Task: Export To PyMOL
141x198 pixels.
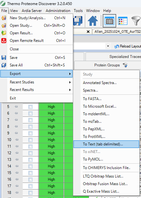Action: pyautogui.click(x=106, y=159)
